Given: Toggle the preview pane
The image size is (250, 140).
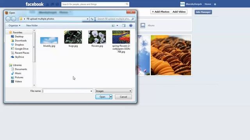Looking at the screenshot, I should tap(124, 25).
